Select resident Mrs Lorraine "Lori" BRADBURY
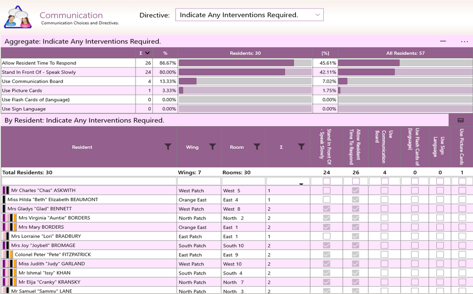 (x=46, y=236)
